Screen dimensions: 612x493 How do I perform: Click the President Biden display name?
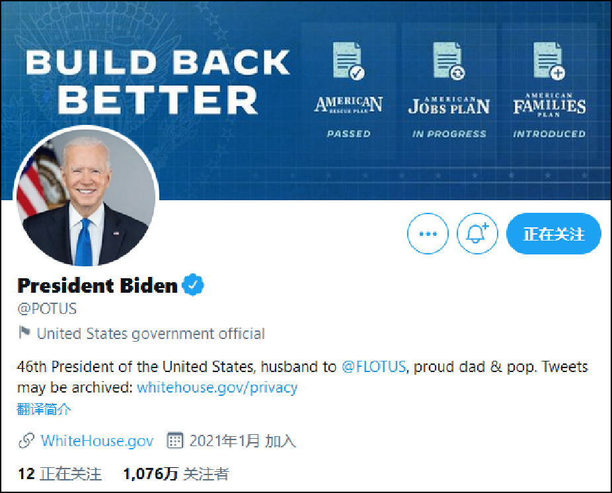(97, 285)
